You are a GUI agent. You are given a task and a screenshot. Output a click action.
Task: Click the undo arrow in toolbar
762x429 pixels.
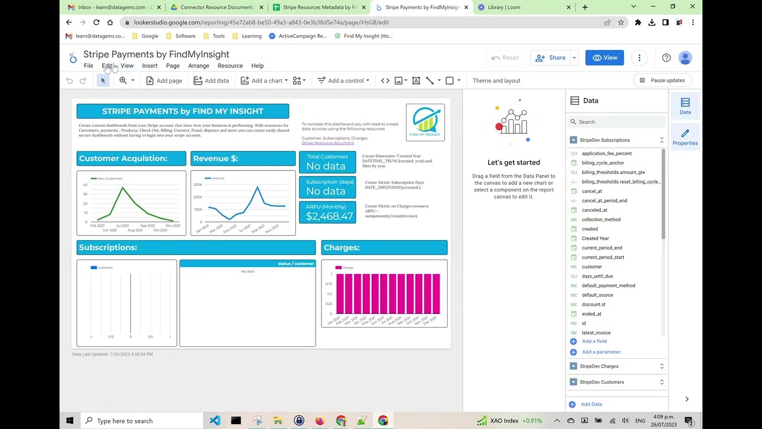point(70,80)
